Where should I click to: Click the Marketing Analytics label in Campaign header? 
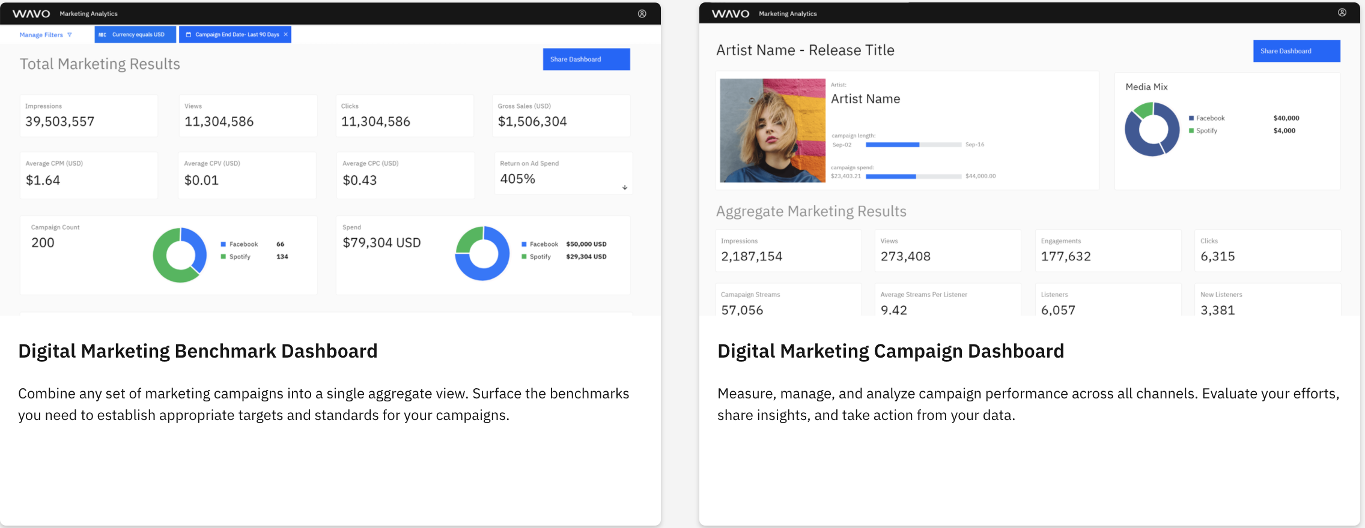[788, 14]
